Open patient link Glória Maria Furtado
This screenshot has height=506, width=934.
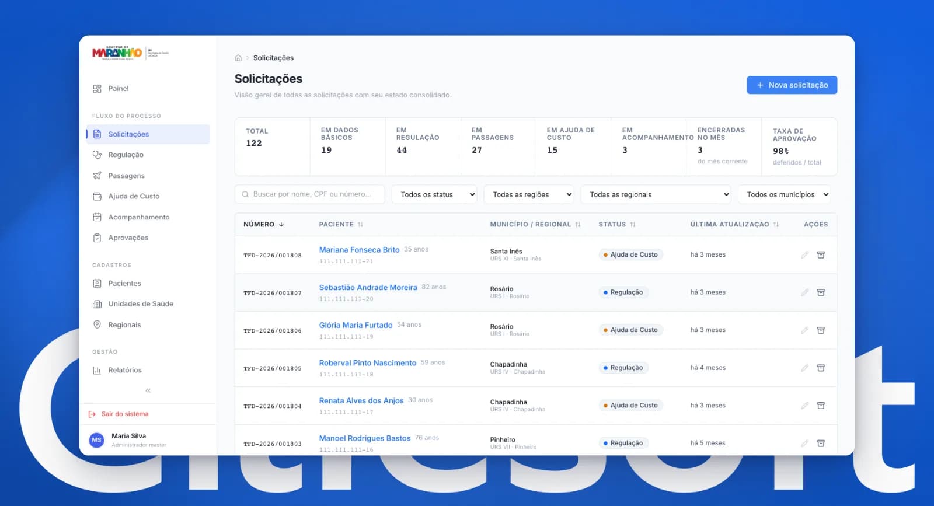(x=356, y=325)
